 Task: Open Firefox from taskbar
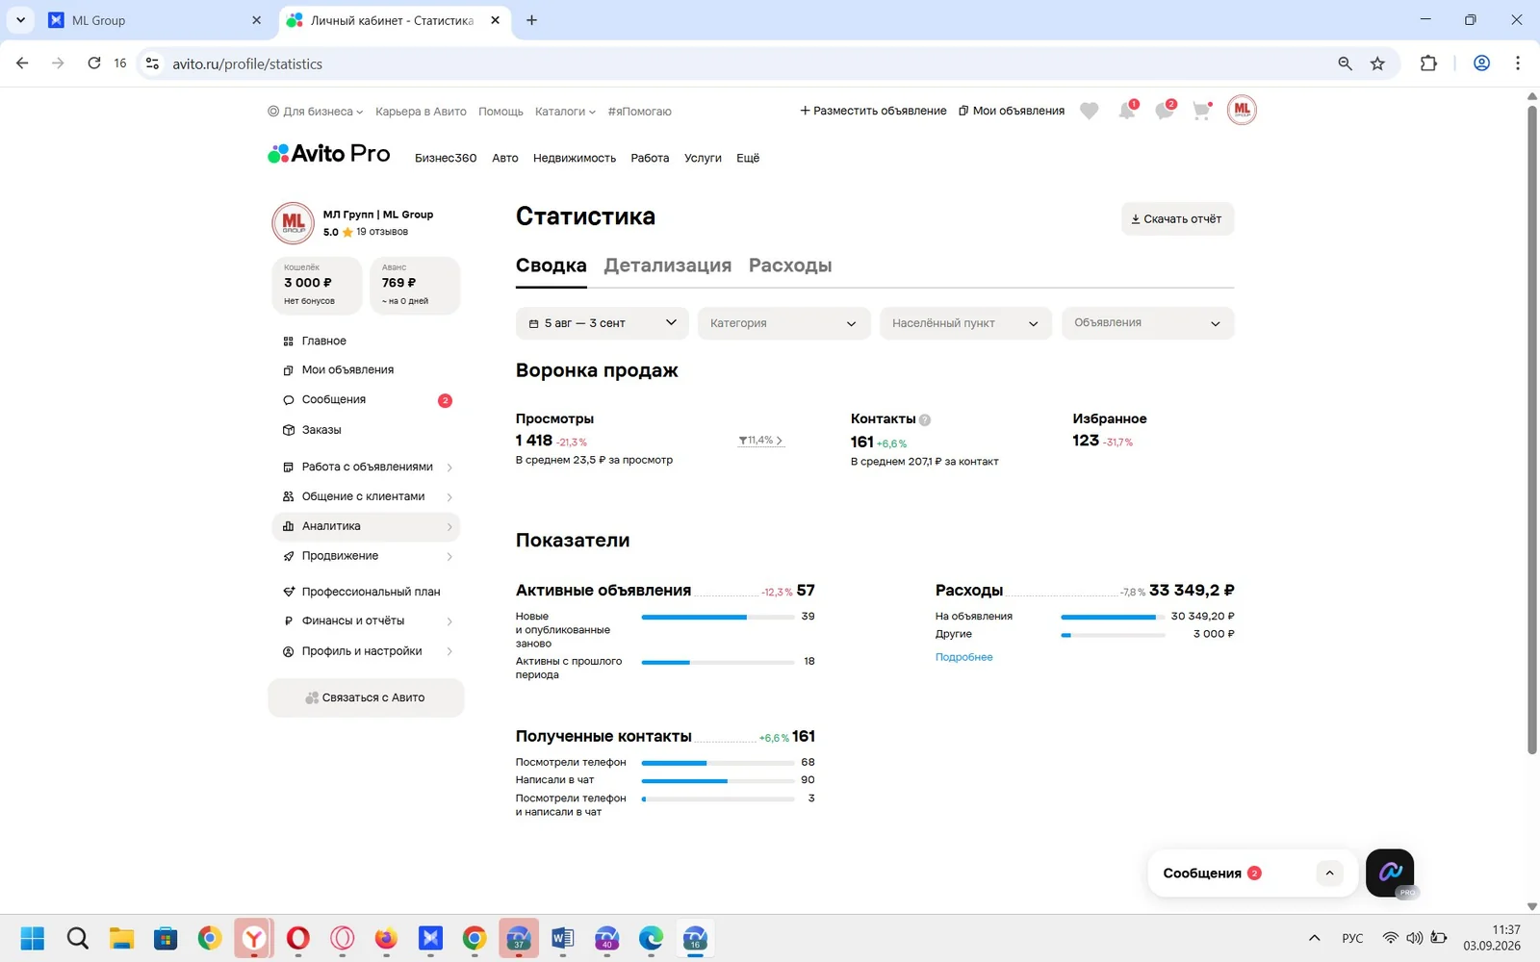point(386,938)
